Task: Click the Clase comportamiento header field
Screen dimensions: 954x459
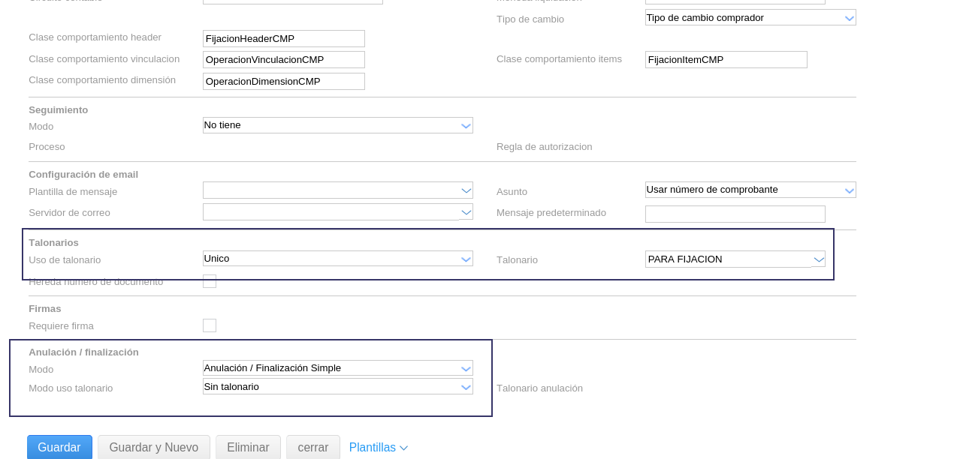Action: click(x=283, y=39)
